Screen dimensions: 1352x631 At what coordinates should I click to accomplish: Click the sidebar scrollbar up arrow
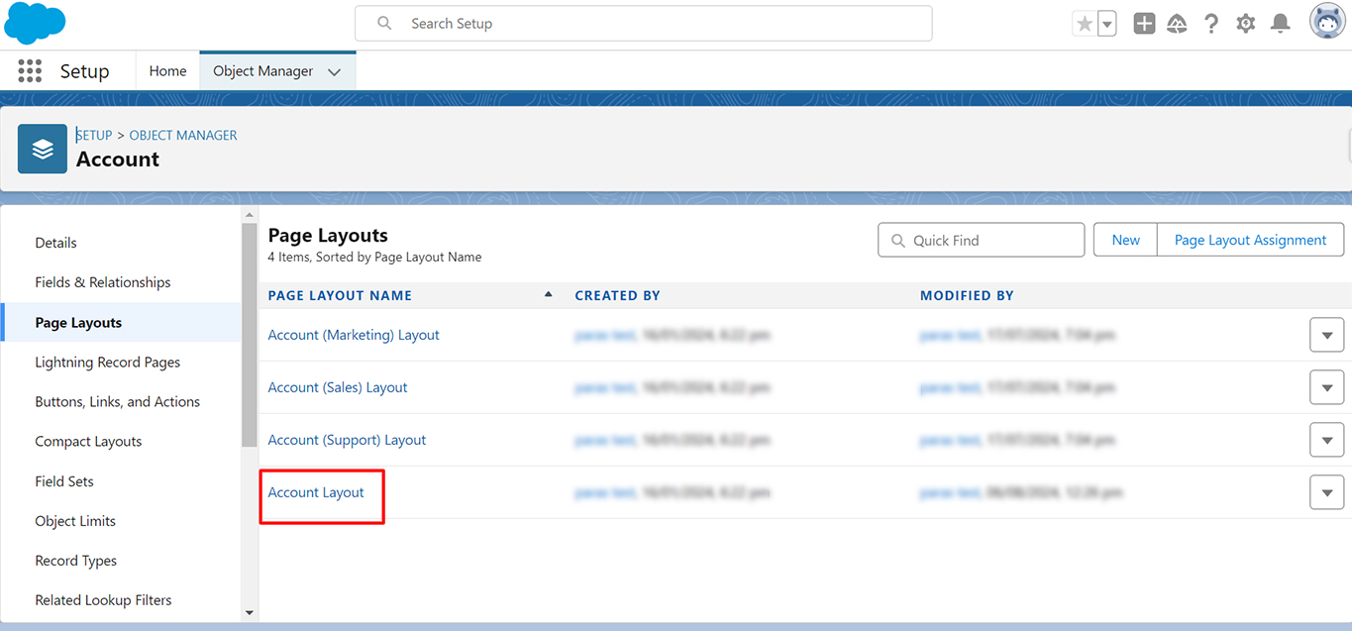[x=250, y=214]
